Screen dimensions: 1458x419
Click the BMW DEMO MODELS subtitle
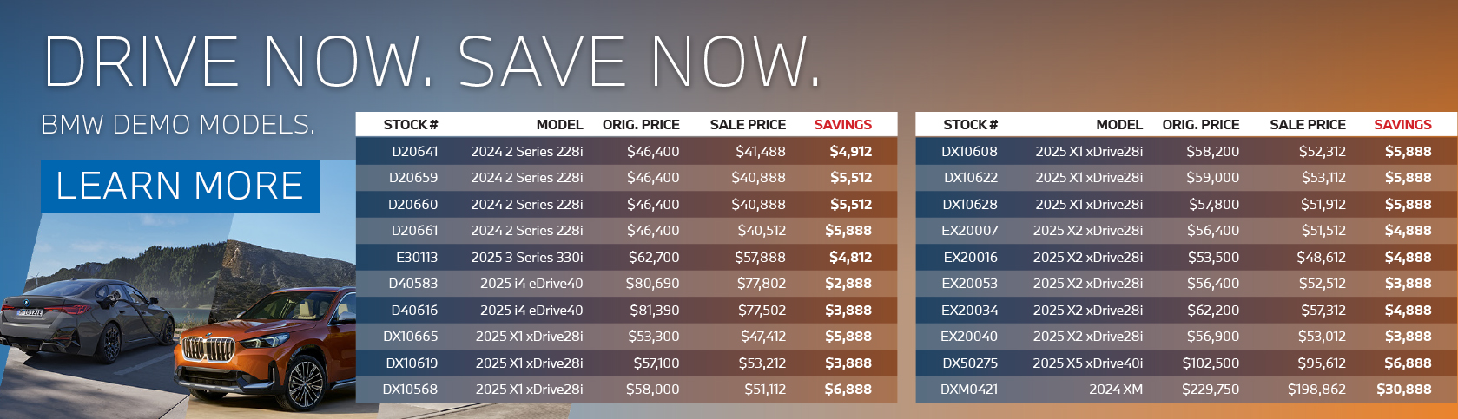point(178,125)
